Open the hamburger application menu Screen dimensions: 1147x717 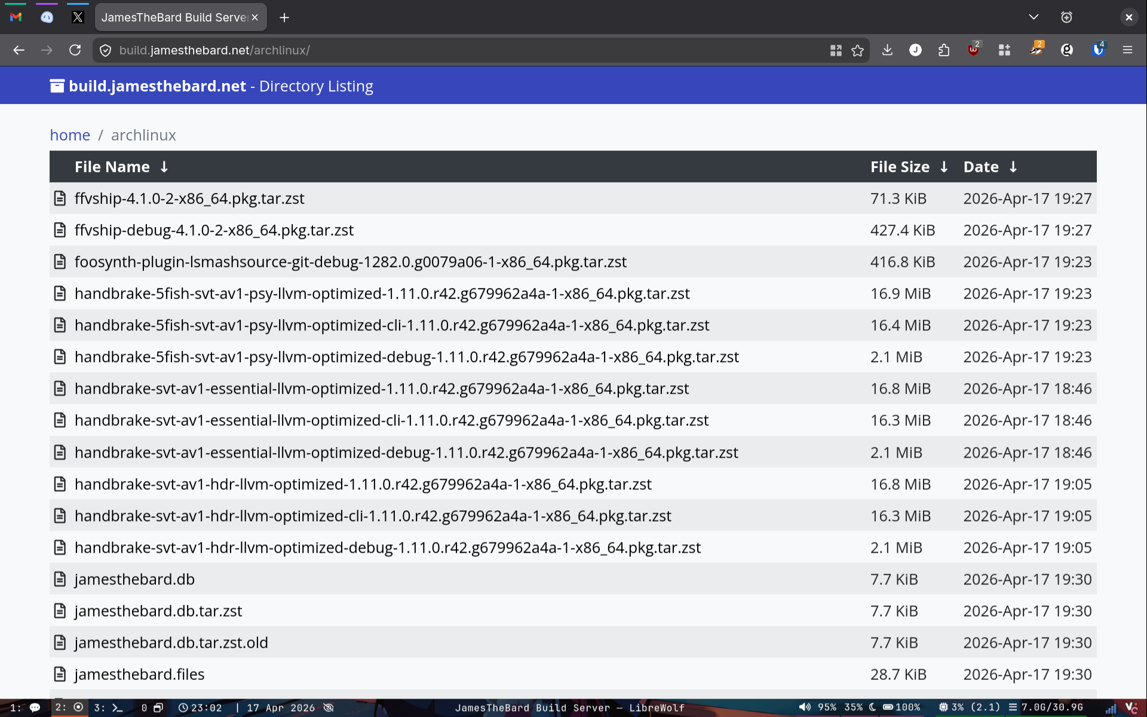[x=1127, y=50]
